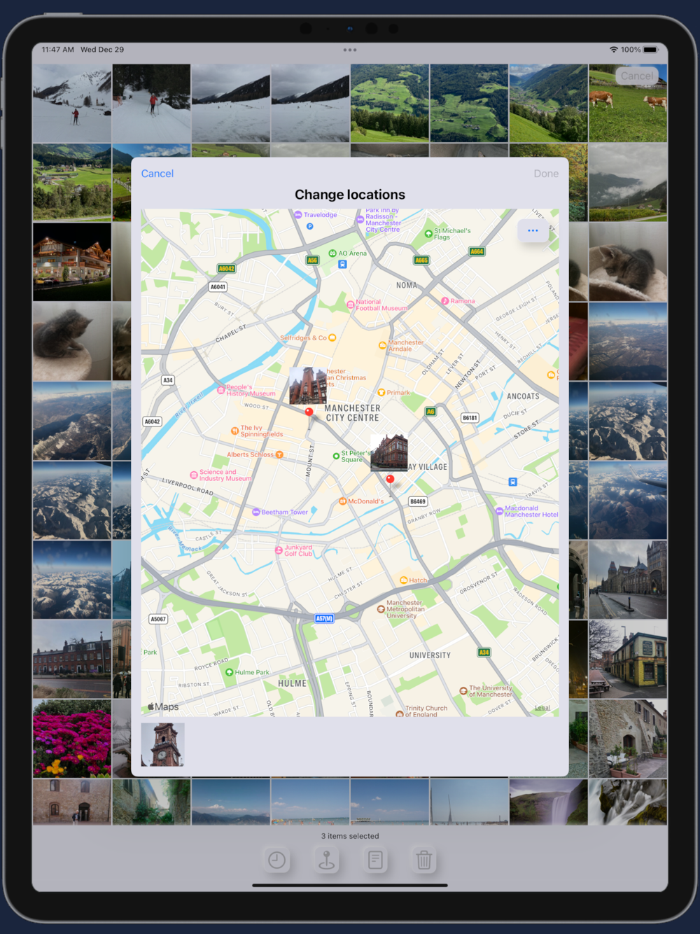Tap the red brick building photo on map
The image size is (700, 934).
(389, 452)
